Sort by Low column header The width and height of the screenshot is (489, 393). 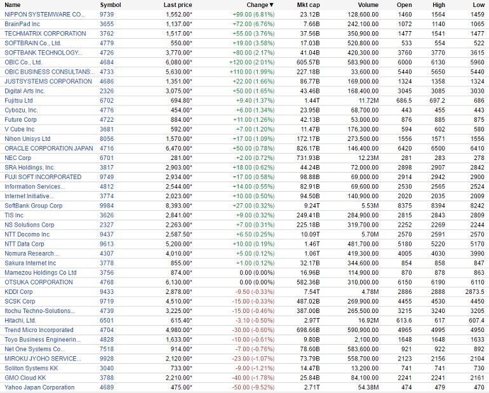(x=478, y=5)
